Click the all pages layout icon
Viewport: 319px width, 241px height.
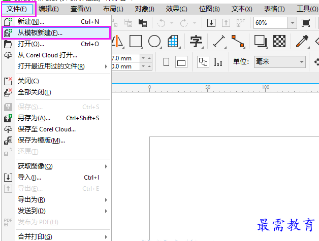click(x=203, y=62)
